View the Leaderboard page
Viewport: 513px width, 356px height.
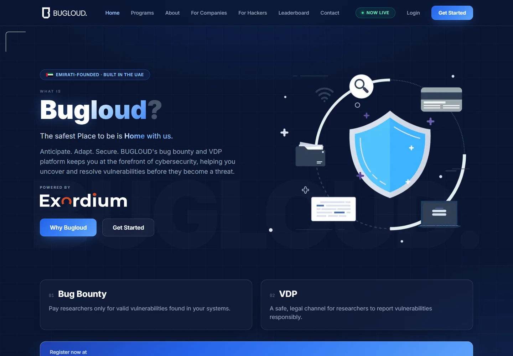tap(294, 13)
